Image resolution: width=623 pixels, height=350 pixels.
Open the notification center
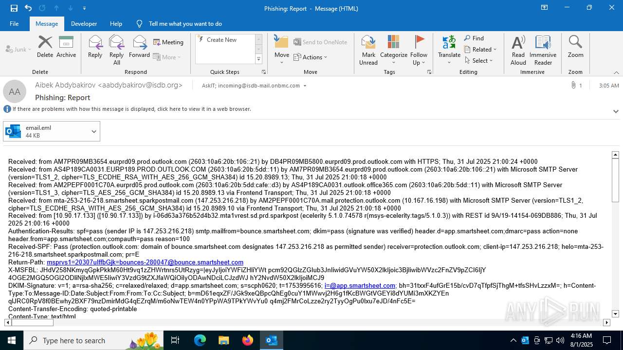pyautogui.click(x=606, y=340)
